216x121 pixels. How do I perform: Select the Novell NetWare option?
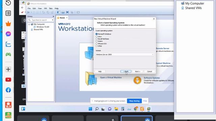point(97,39)
